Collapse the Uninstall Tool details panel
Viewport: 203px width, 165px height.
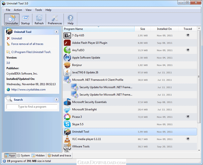click(56, 32)
